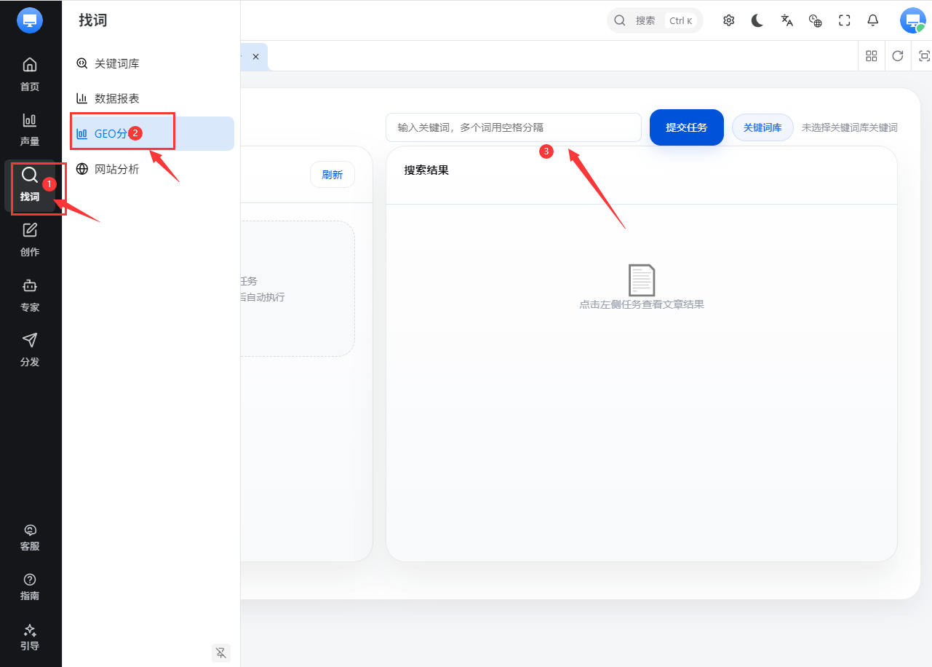Toggle dark mode moon icon

[x=757, y=20]
